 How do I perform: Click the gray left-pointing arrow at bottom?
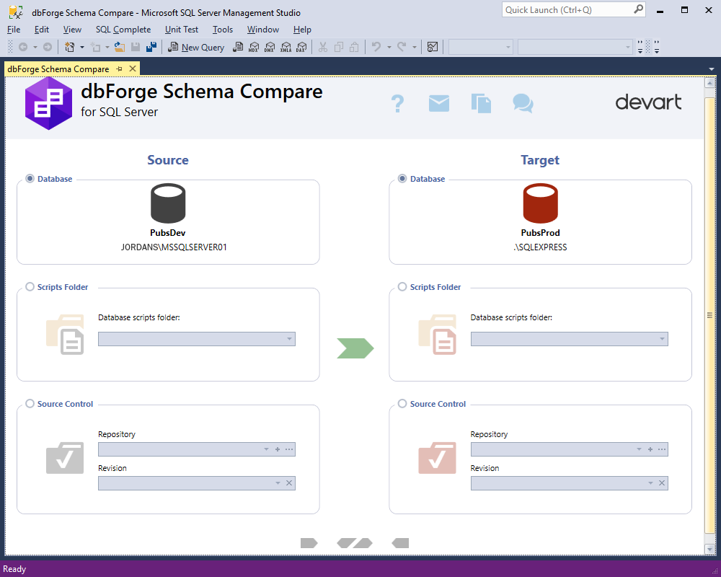click(x=400, y=543)
